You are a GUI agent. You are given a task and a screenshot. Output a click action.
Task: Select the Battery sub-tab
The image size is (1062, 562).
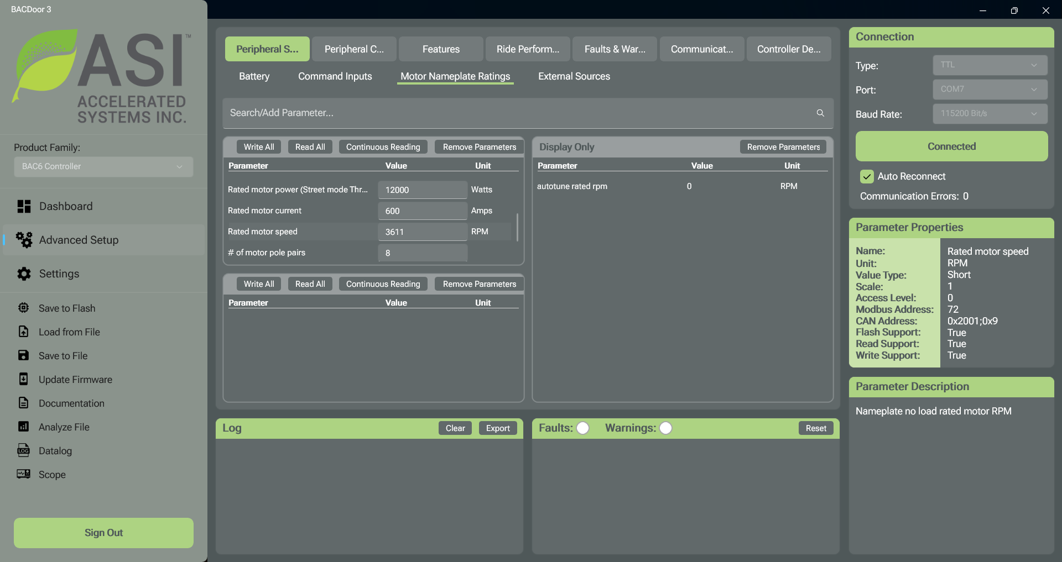click(254, 76)
